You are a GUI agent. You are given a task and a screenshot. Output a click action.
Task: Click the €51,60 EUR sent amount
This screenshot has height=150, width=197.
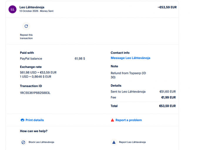click(168, 92)
